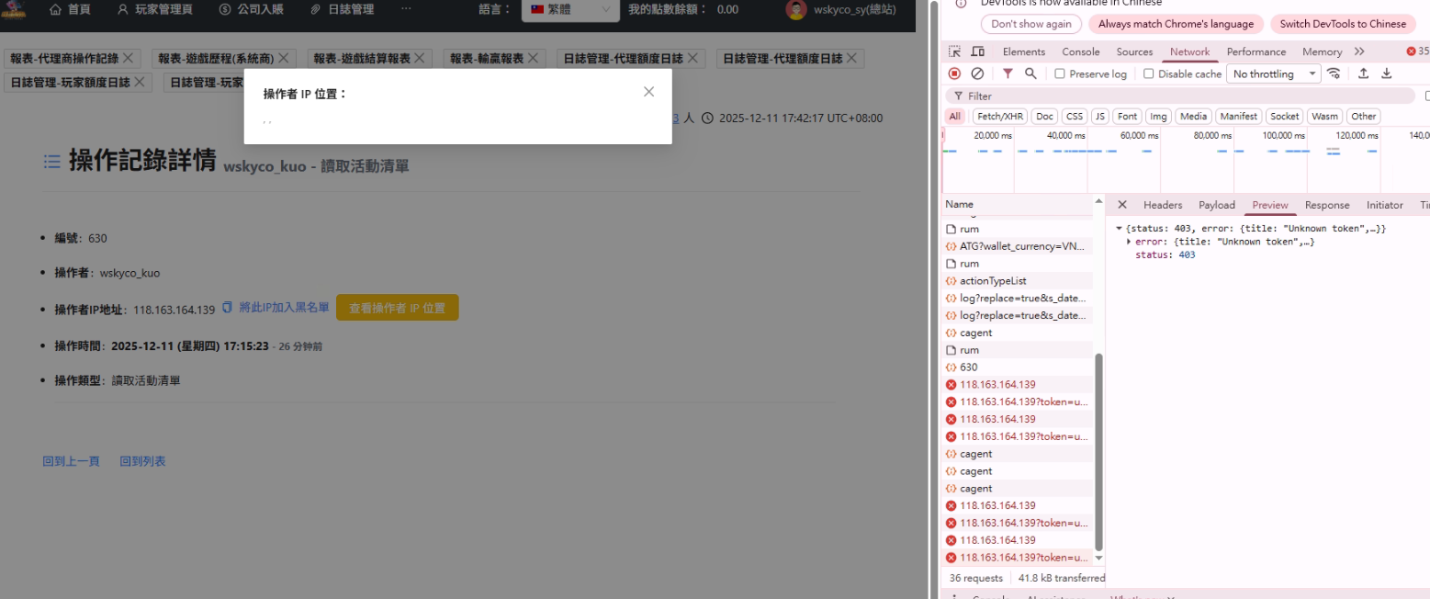The width and height of the screenshot is (1430, 599).
Task: Open the No throttling dropdown
Action: click(x=1273, y=73)
